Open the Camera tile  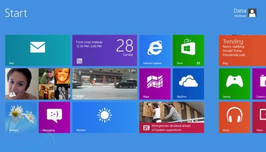[x=259, y=84]
